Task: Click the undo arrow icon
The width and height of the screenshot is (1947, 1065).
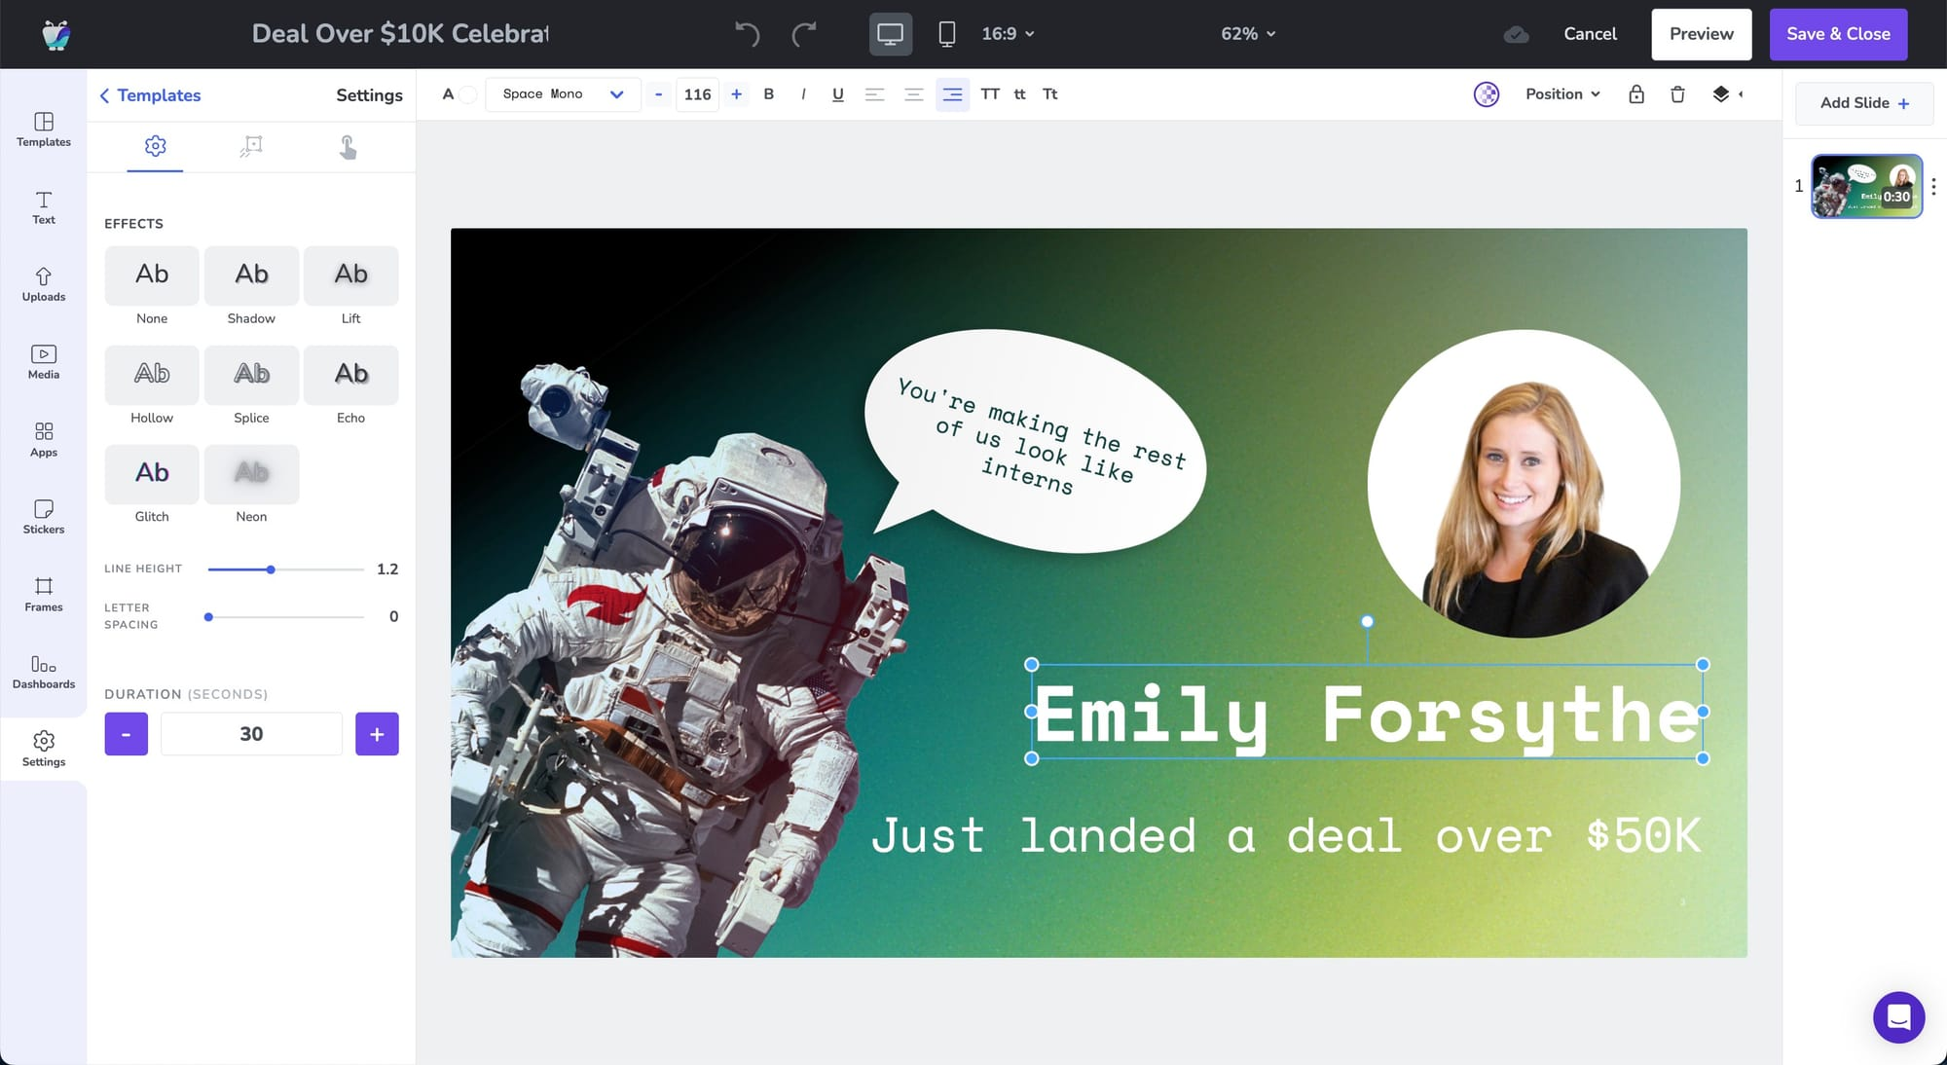Action: point(747,34)
